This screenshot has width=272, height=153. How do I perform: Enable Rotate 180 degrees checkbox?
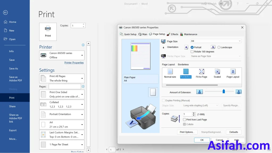[192, 52]
